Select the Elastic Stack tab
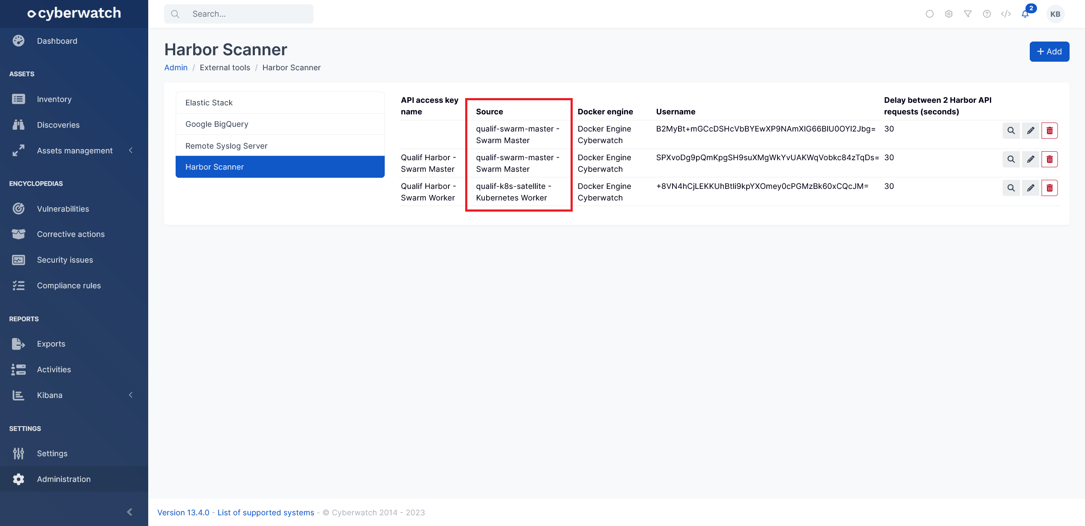Image resolution: width=1085 pixels, height=526 pixels. (x=280, y=103)
